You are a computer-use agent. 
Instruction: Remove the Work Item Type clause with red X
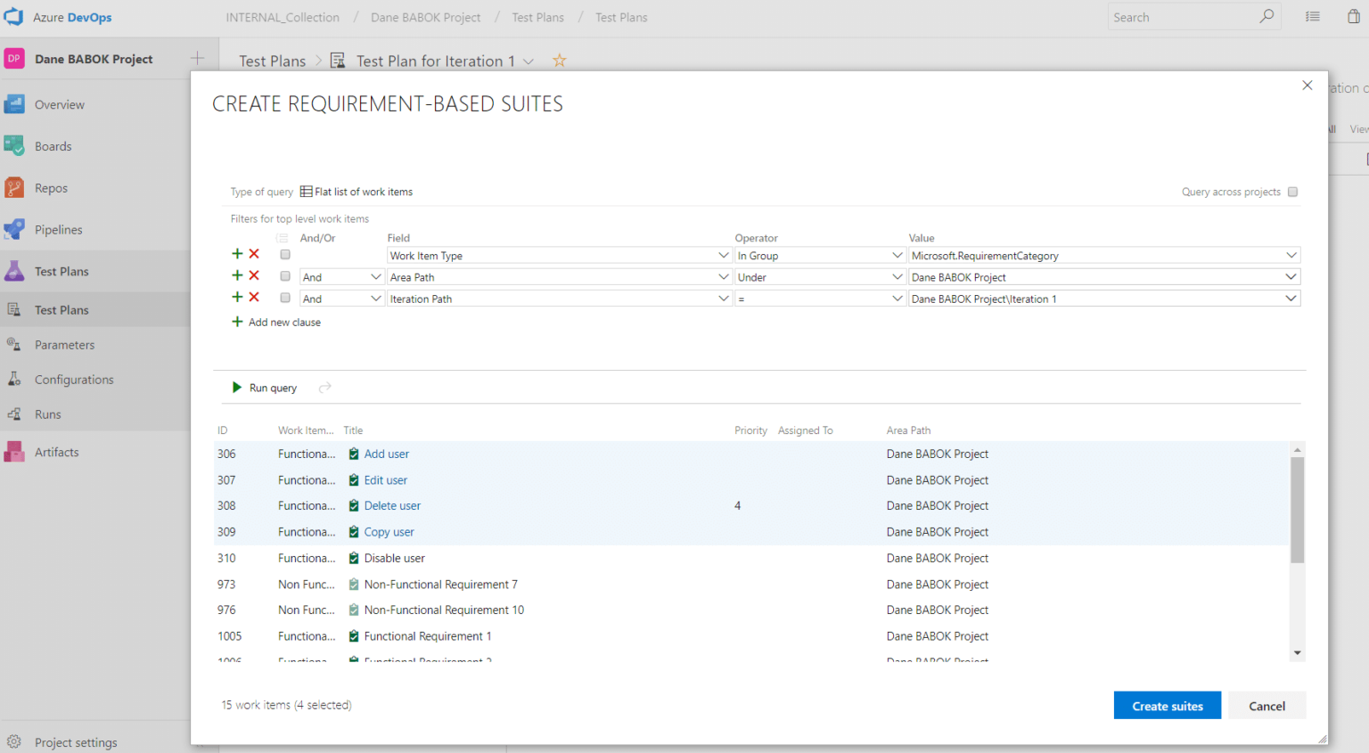coord(252,255)
